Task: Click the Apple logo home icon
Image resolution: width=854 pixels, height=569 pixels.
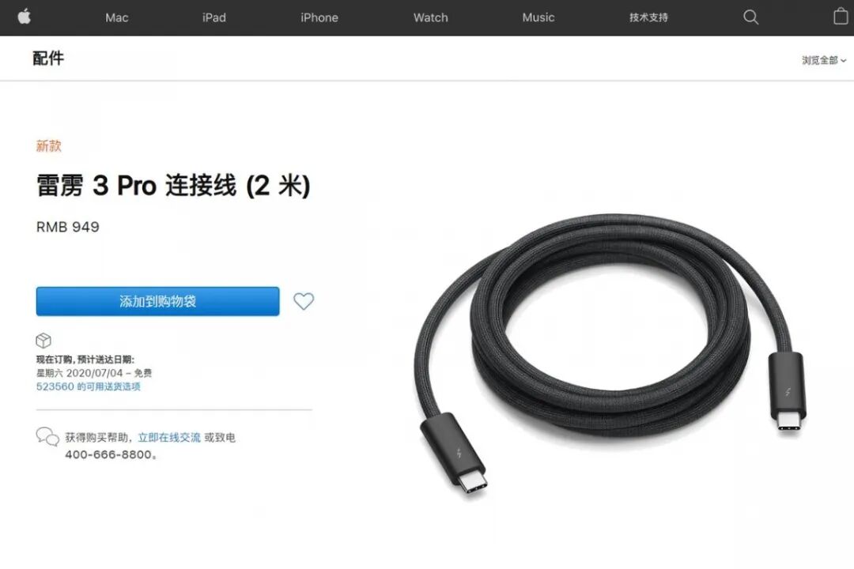Action: [x=24, y=17]
